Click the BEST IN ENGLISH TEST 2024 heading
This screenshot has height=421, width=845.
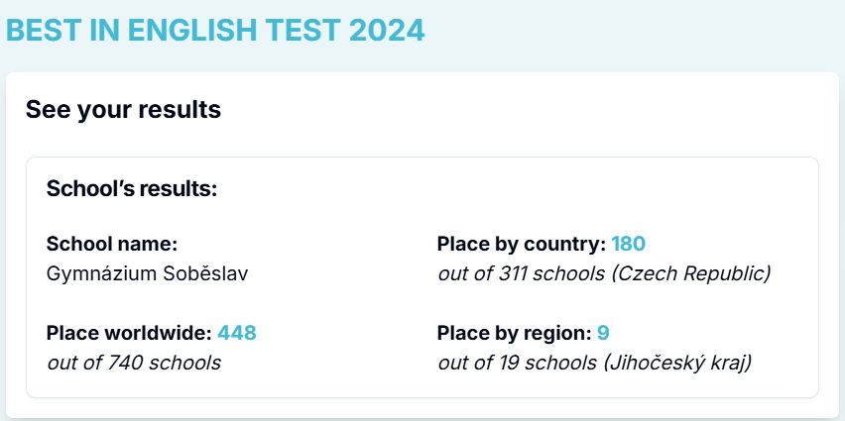tap(215, 31)
